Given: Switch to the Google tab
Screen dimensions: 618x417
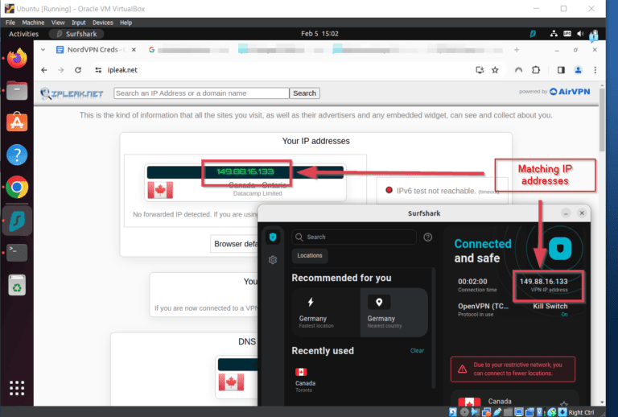Looking at the screenshot, I should [189, 50].
